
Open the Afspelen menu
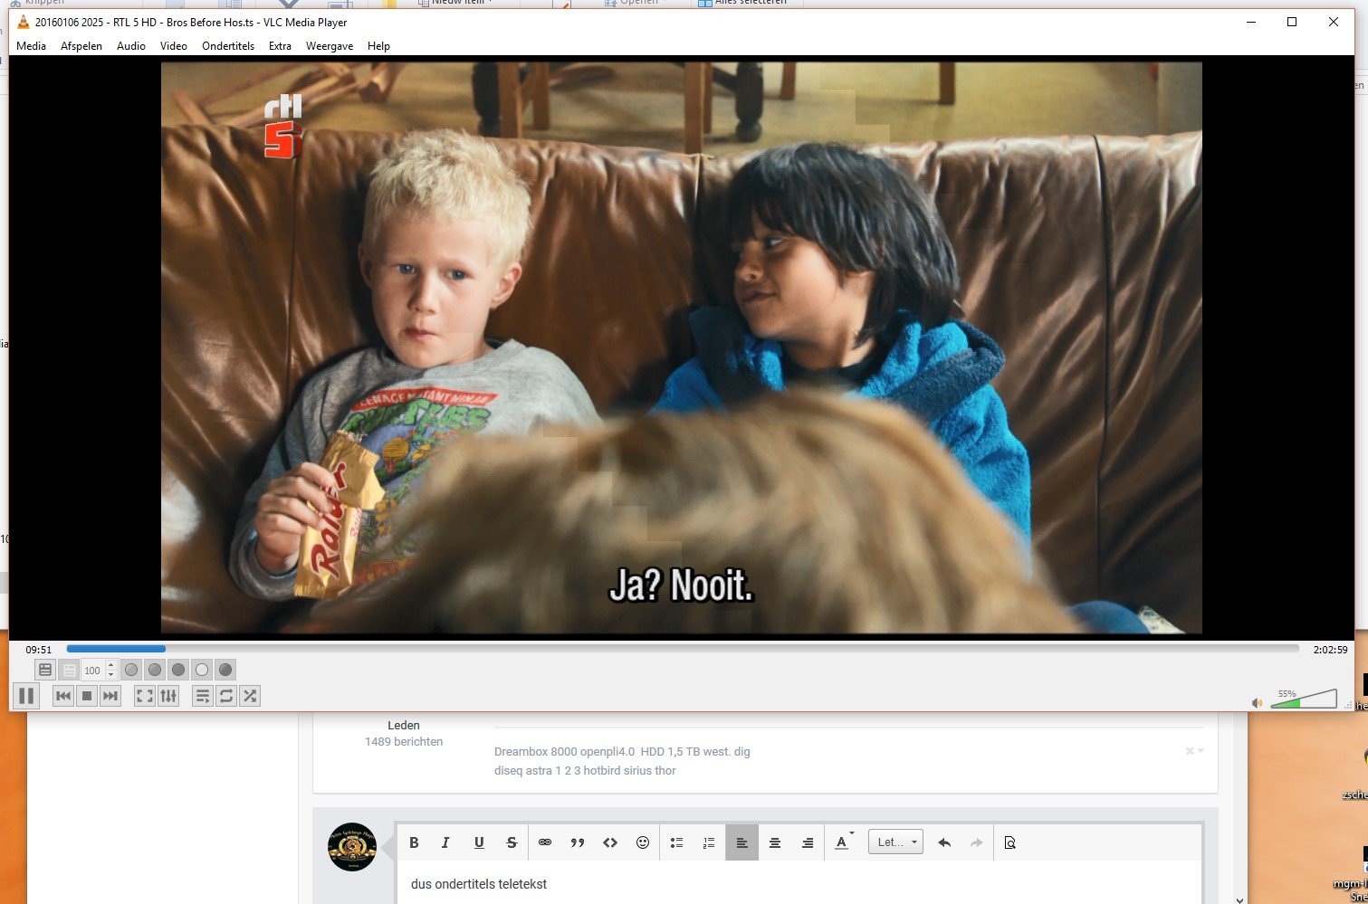tap(81, 46)
